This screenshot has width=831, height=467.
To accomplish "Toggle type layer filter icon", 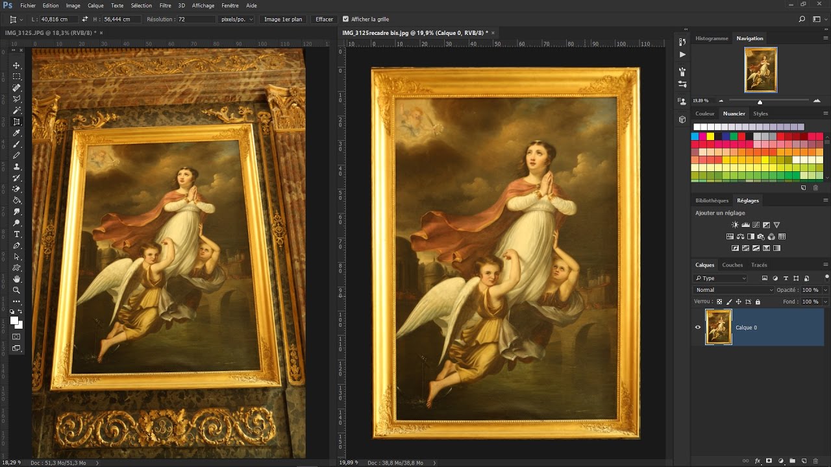I will point(786,278).
